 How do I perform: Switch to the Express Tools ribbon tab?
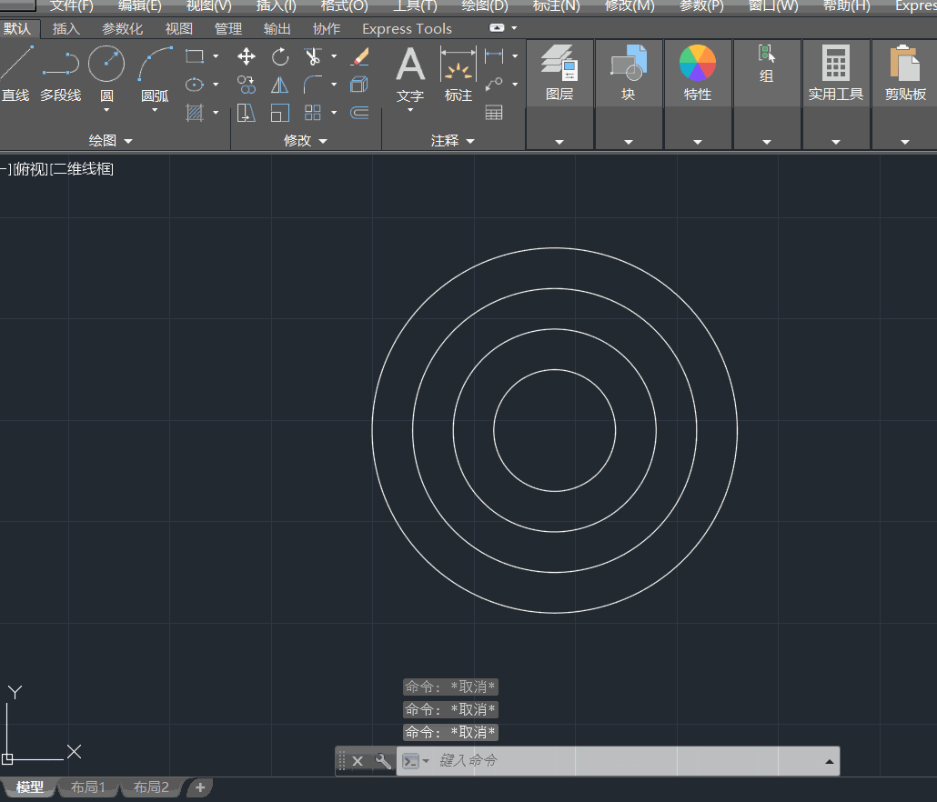[407, 29]
